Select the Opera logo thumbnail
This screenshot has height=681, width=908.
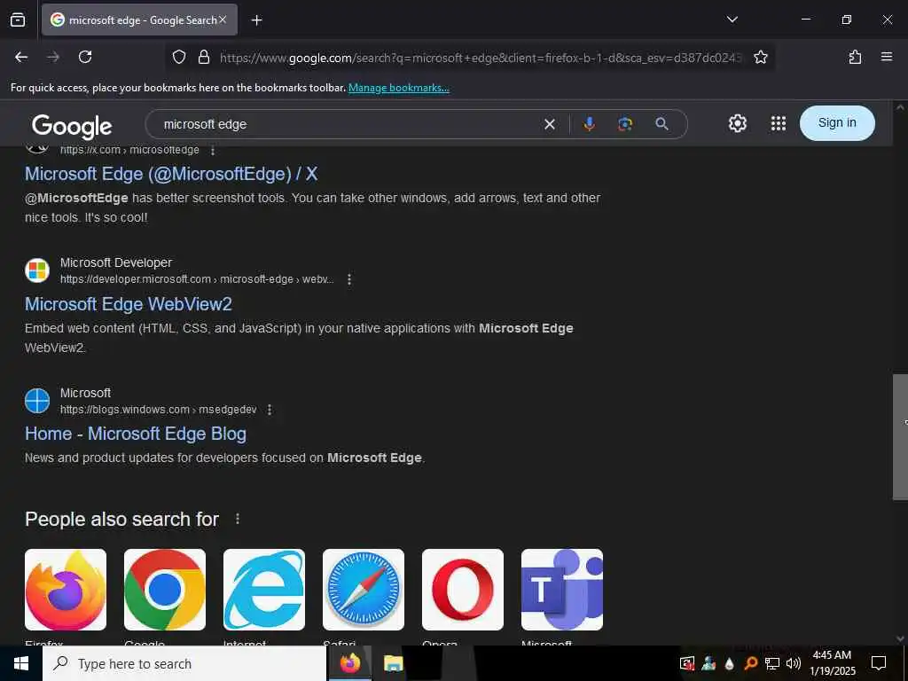pos(463,590)
